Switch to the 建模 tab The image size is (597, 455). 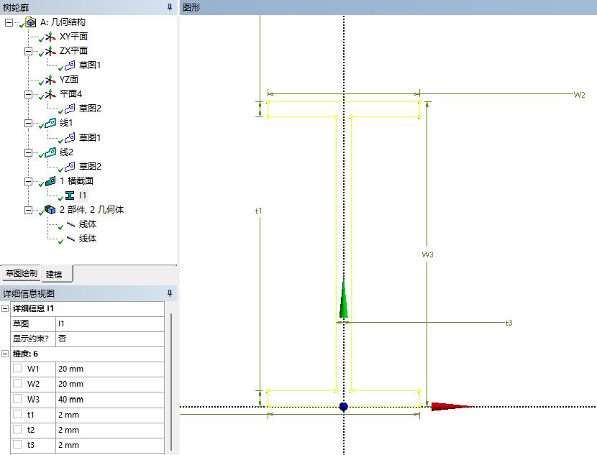[55, 274]
